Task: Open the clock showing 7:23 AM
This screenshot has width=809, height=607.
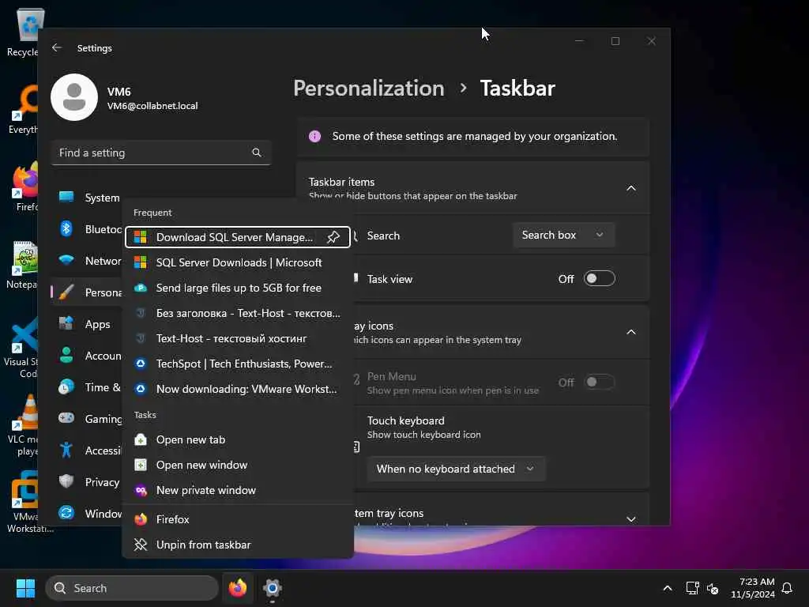Action: coord(753,588)
